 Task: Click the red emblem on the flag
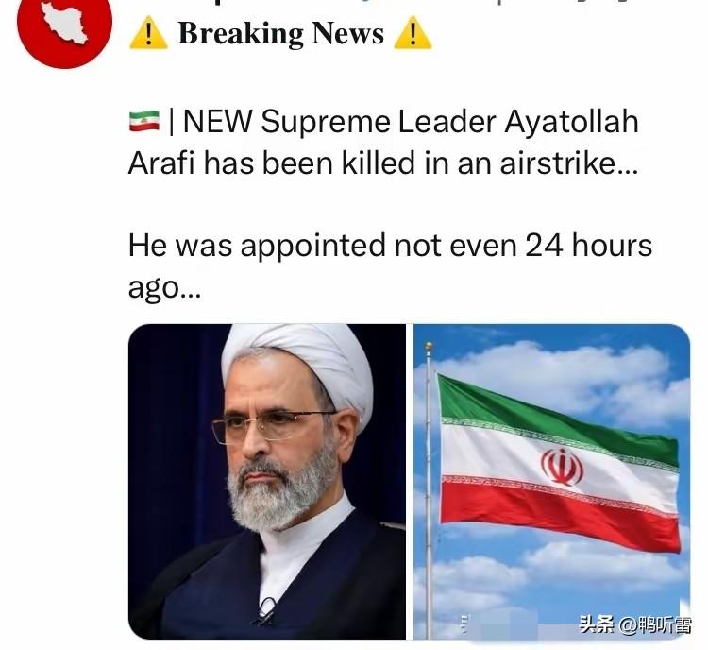click(563, 467)
